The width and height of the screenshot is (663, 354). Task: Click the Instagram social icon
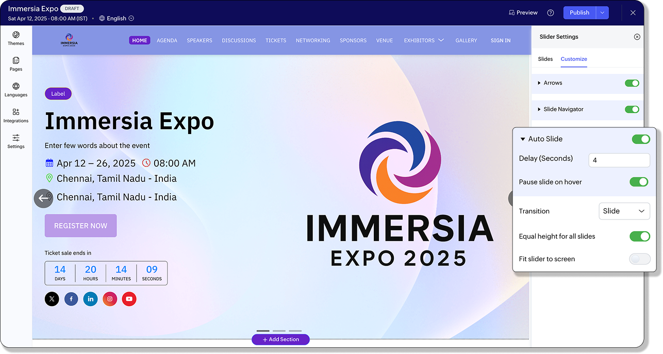[x=110, y=299]
